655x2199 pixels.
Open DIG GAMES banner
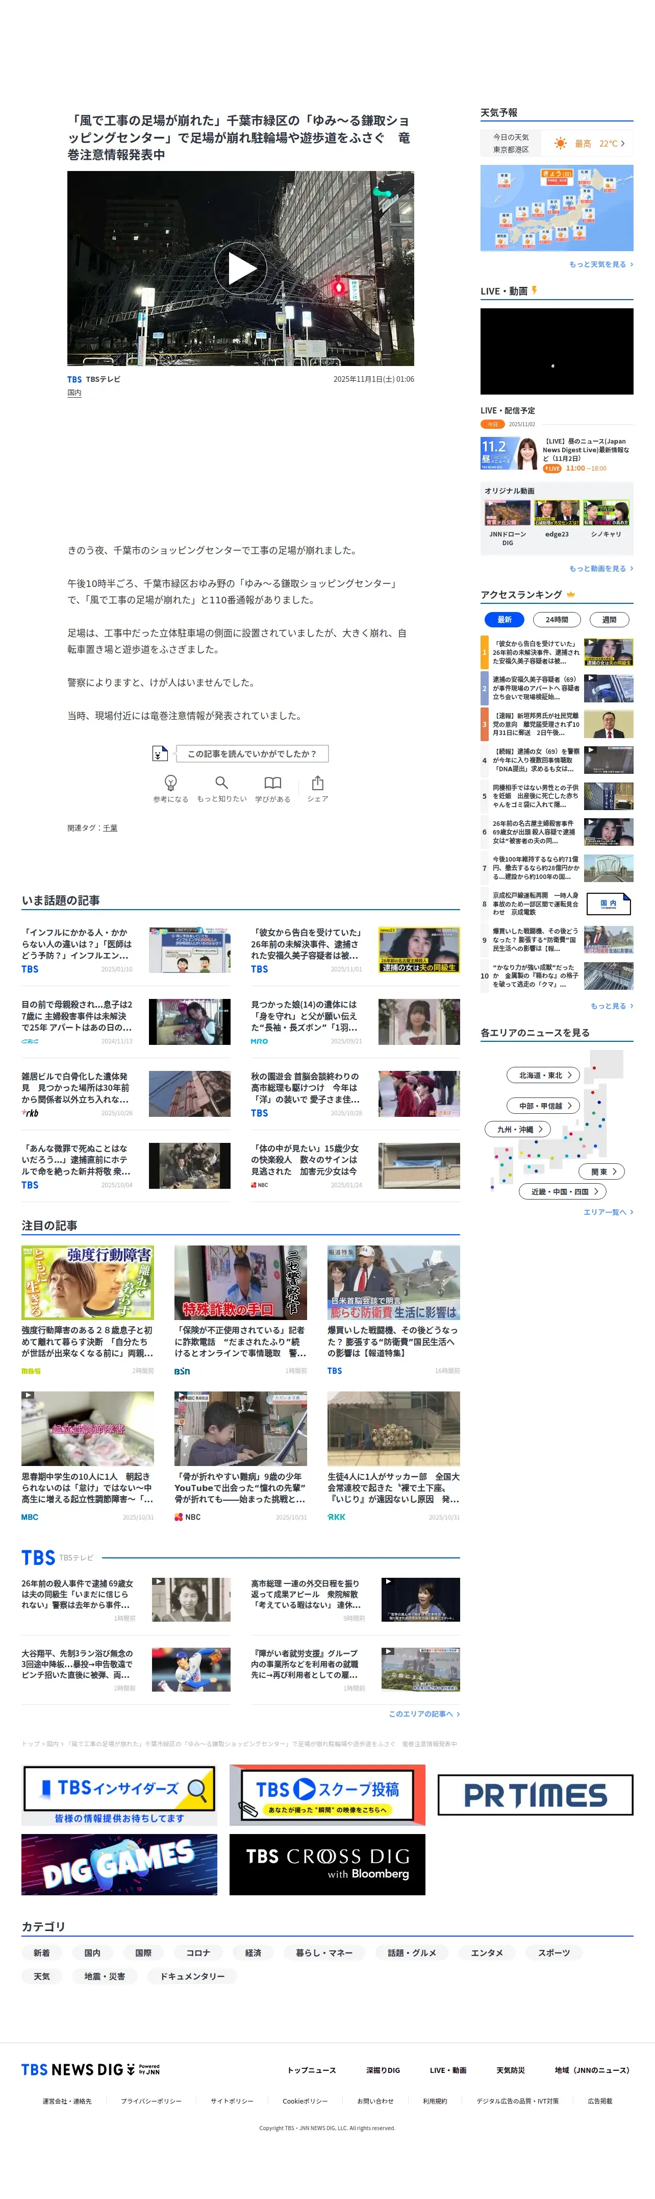click(118, 1865)
